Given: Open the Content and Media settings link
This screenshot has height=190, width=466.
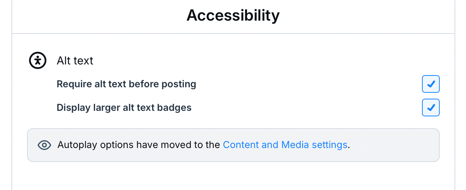Looking at the screenshot, I should point(285,145).
